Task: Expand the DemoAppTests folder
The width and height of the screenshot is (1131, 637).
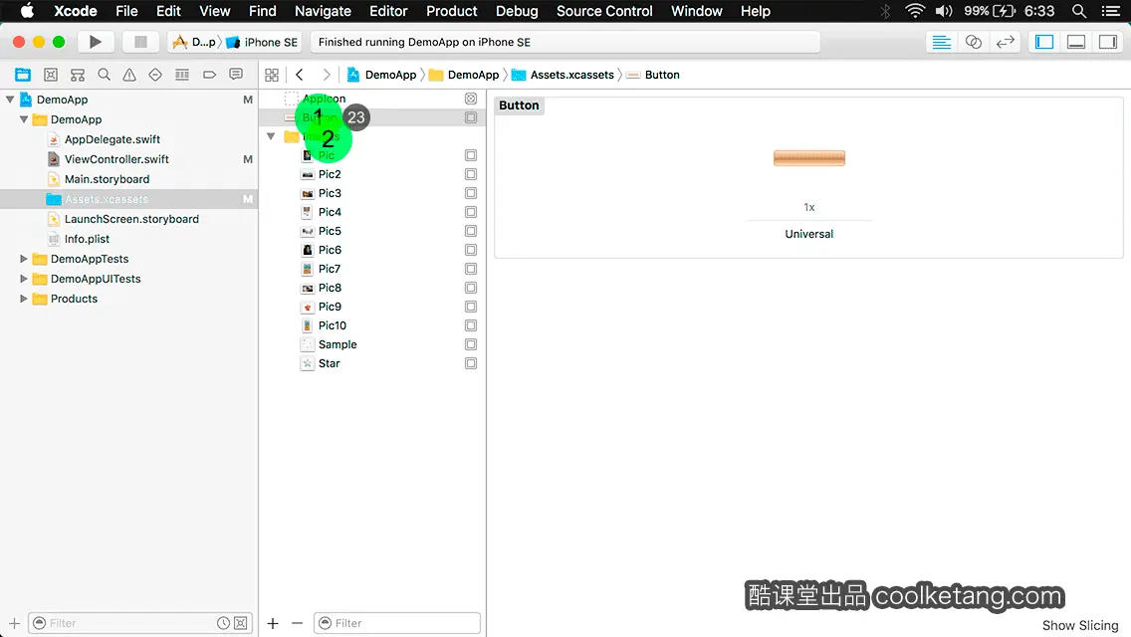Action: [24, 259]
